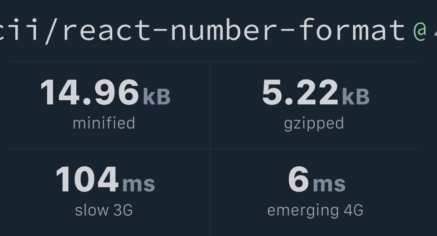Image resolution: width=437 pixels, height=236 pixels.
Task: Select the 6 download time value
Action: pos(299,179)
